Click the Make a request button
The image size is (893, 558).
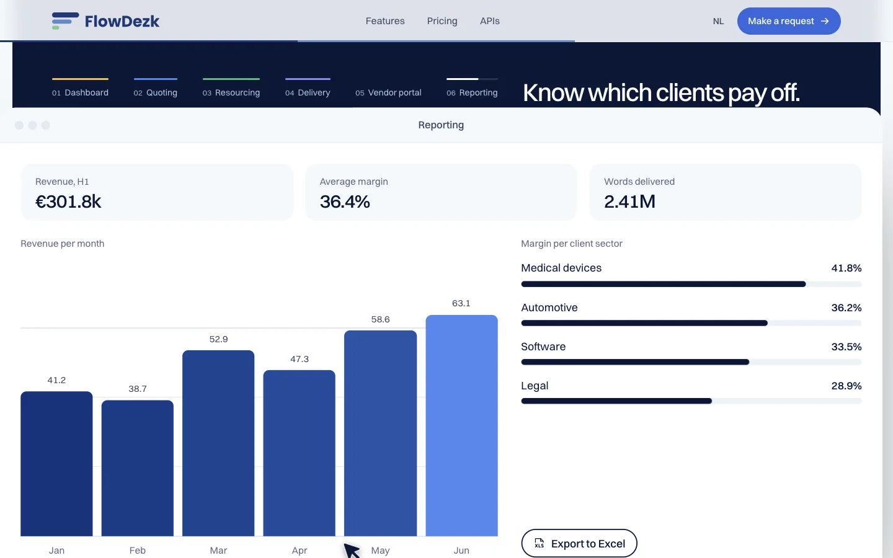pos(789,21)
